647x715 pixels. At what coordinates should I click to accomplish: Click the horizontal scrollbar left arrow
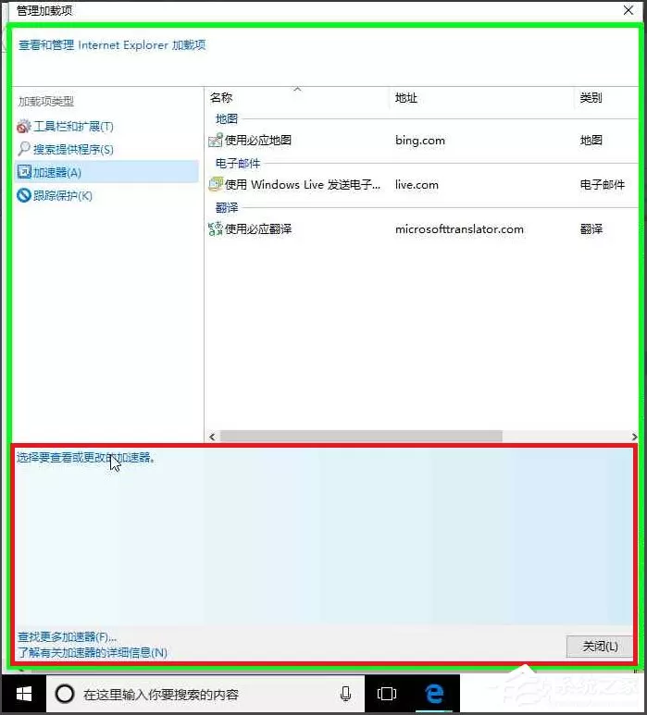pos(212,437)
